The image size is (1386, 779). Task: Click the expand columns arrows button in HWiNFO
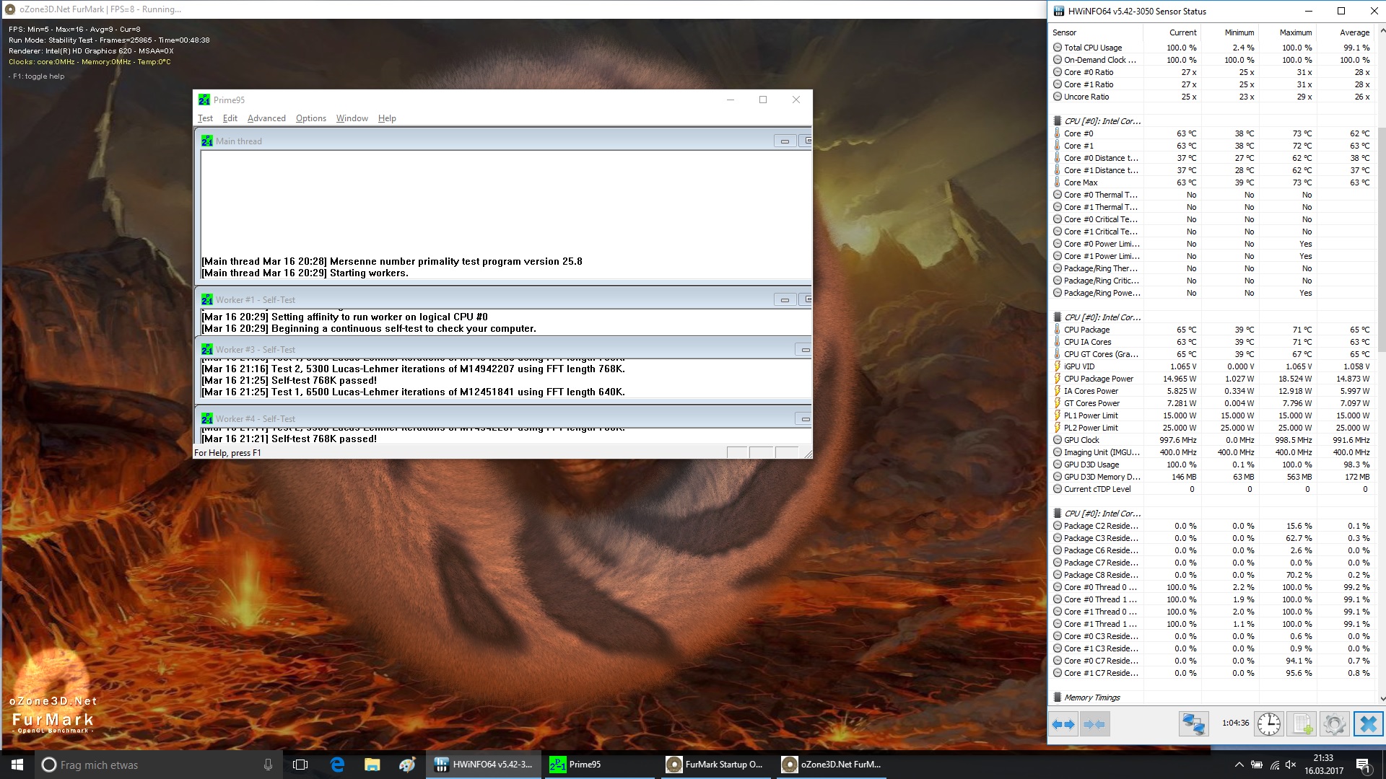1063,723
